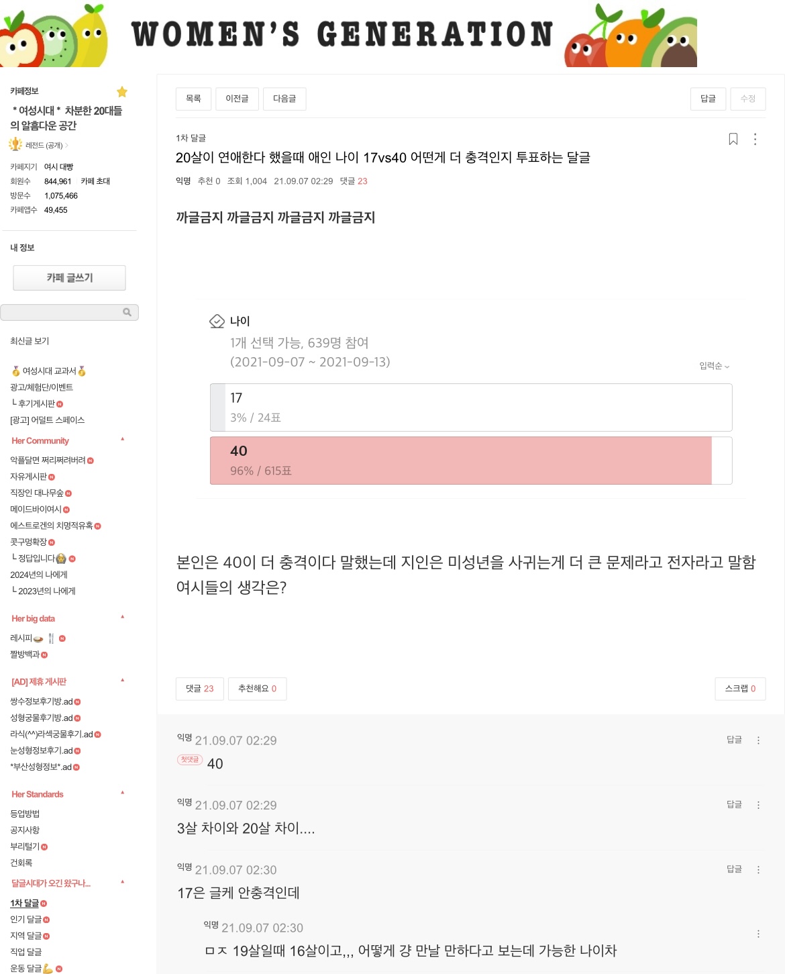Open 자유게시판 board in sidebar
This screenshot has width=785, height=974.
[29, 477]
